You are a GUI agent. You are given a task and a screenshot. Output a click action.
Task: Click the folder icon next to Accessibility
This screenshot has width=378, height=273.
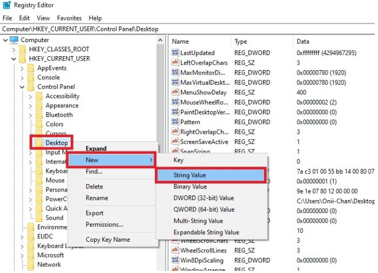coord(39,96)
